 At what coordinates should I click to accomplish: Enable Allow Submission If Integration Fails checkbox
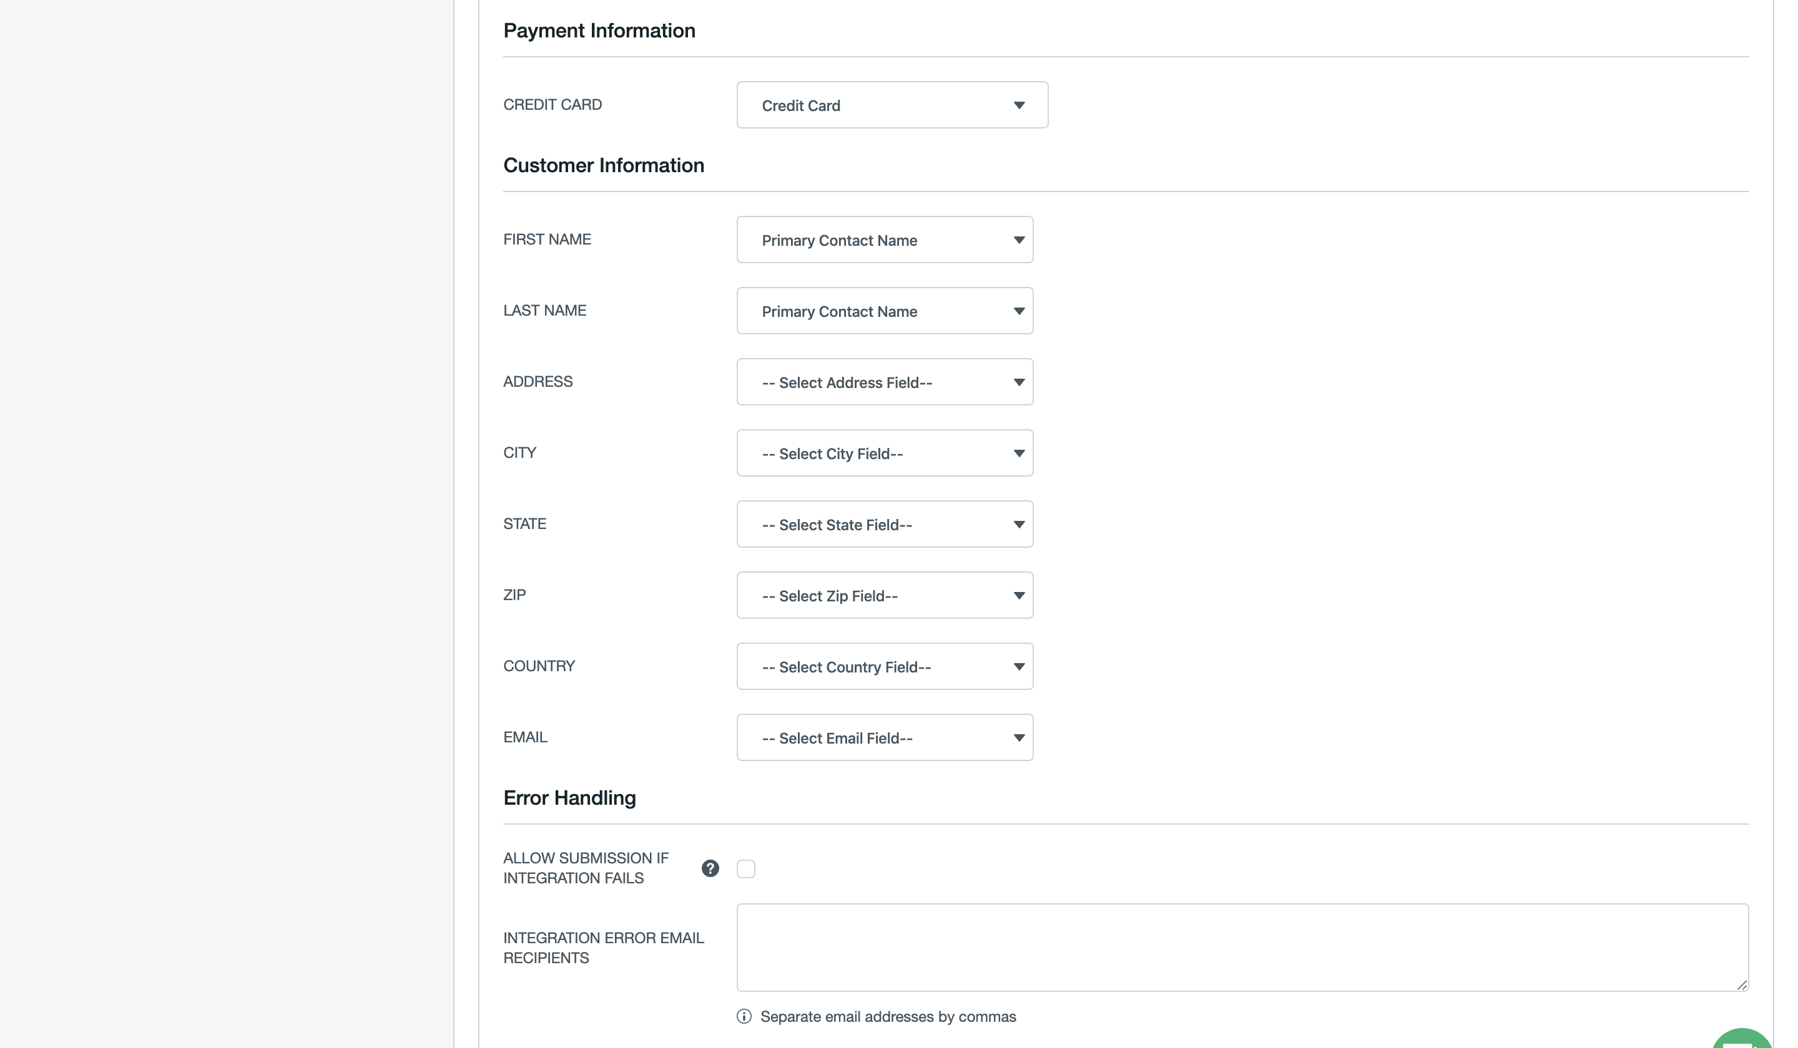click(x=745, y=869)
